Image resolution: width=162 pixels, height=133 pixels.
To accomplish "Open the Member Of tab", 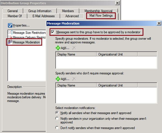I will tap(15, 16).
